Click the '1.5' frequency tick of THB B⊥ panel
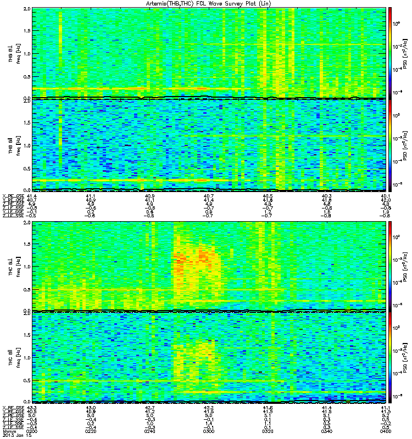The width and height of the screenshot is (412, 439). click(27, 31)
